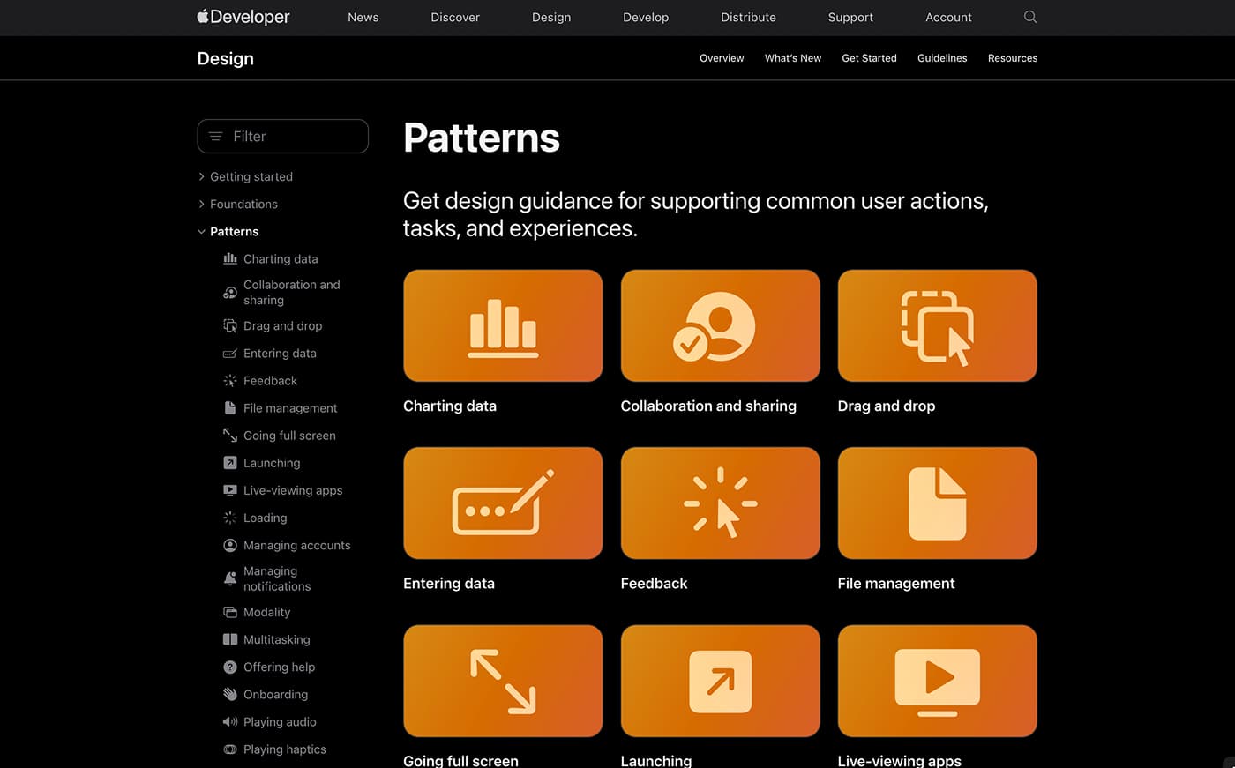Open File management via its document icon
This screenshot has width=1235, height=768.
230,407
